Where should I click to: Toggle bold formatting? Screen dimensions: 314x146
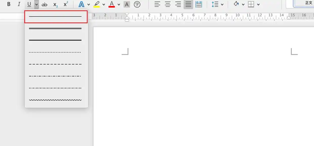pos(9,4)
